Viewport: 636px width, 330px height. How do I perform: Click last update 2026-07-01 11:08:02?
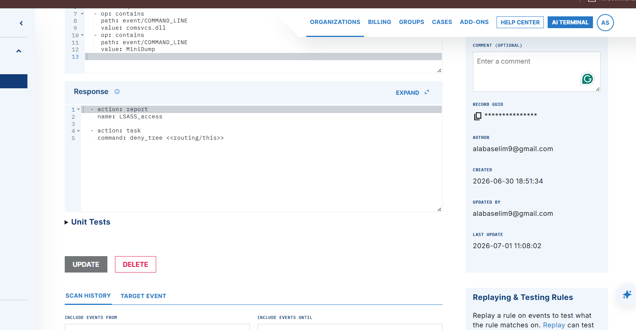[507, 246]
